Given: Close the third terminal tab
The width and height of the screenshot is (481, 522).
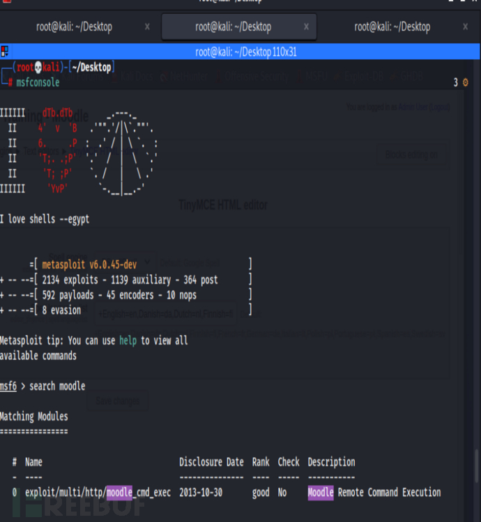Looking at the screenshot, I should [x=466, y=26].
